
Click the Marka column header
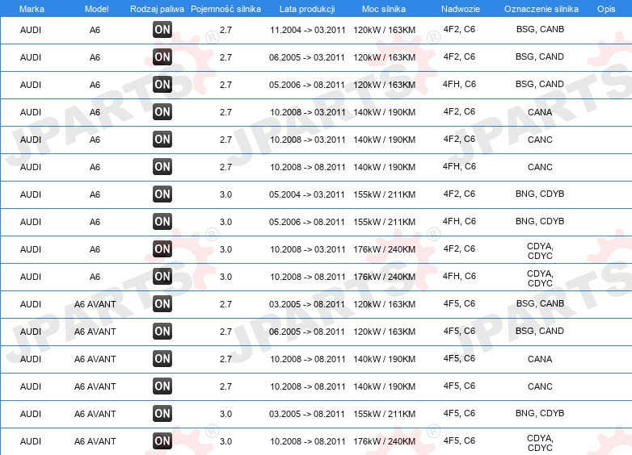point(32,9)
